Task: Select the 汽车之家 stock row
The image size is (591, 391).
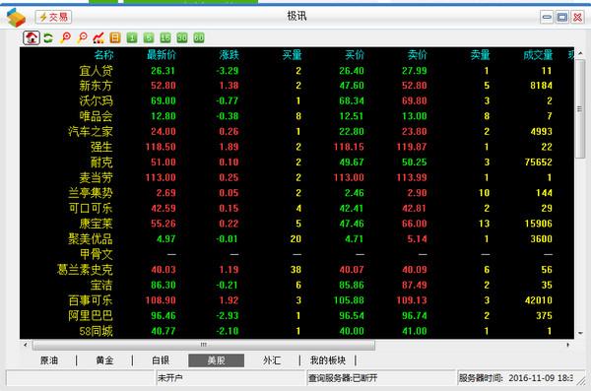Action: point(296,132)
